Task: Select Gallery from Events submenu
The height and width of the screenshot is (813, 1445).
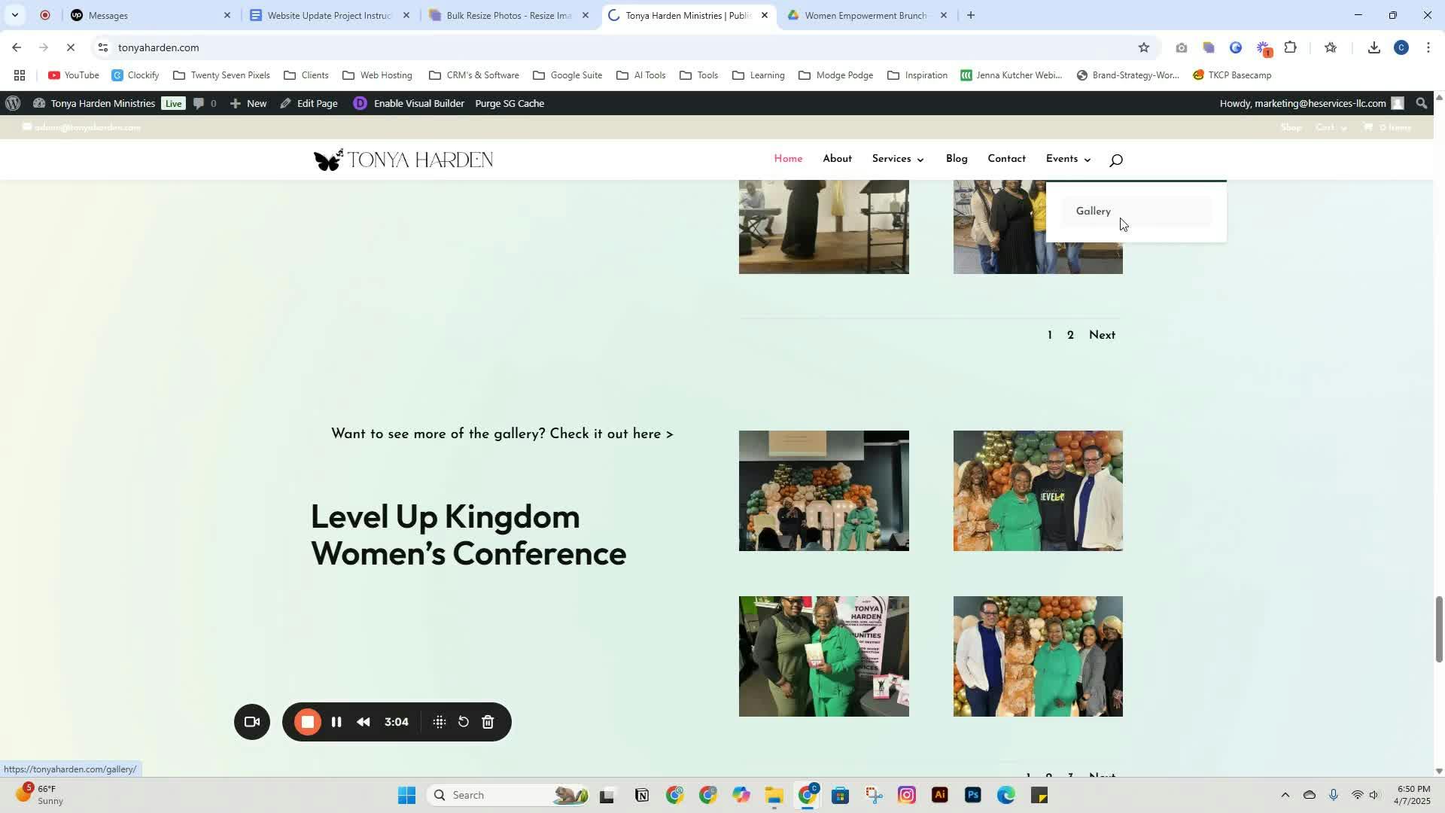Action: (x=1136, y=212)
